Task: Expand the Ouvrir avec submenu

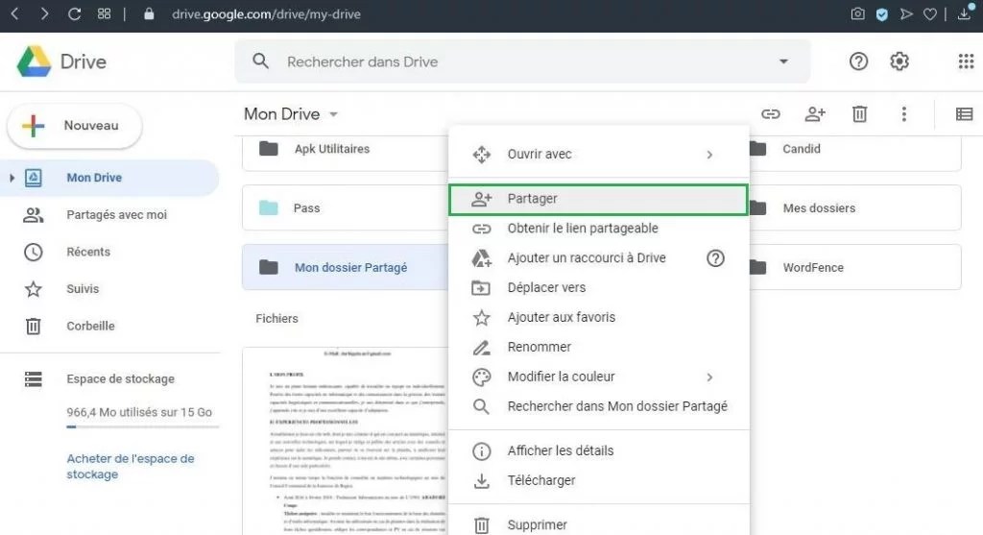Action: 709,155
